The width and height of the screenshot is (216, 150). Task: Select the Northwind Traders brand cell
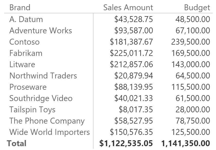click(43, 76)
